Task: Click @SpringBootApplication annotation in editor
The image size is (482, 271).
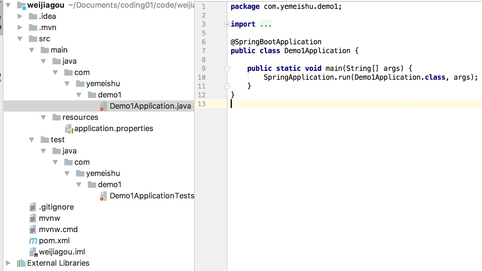Action: 276,42
